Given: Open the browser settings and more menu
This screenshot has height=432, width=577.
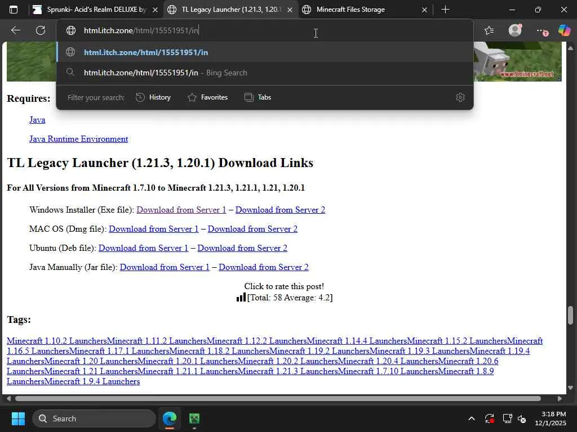Looking at the screenshot, I should pyautogui.click(x=542, y=31).
